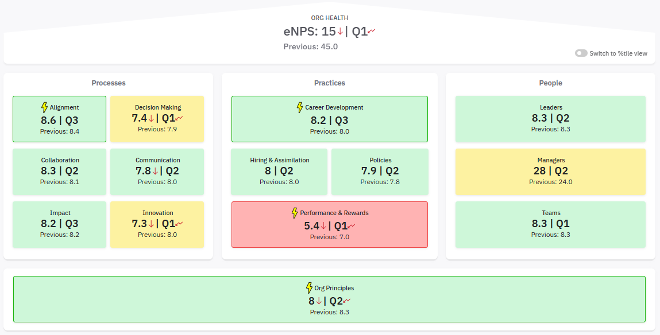Select the Impact score tile
The width and height of the screenshot is (660, 335).
pos(60,224)
